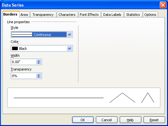Switch to the Area tab
The height and width of the screenshot is (126, 168).
click(x=24, y=15)
